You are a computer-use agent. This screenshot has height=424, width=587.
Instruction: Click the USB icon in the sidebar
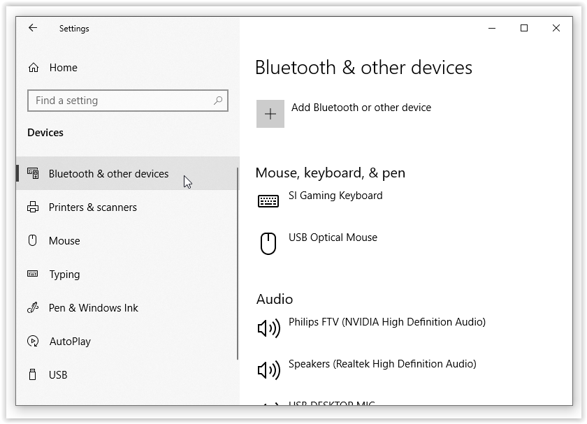click(33, 374)
